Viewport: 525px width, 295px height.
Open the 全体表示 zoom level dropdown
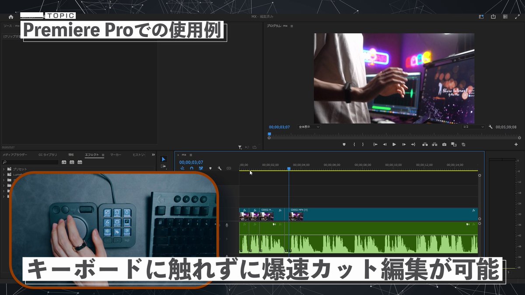[309, 127]
